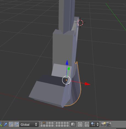Toggle the 3D manipulator axis widget icon
This screenshot has width=126, height=129.
[1, 124]
